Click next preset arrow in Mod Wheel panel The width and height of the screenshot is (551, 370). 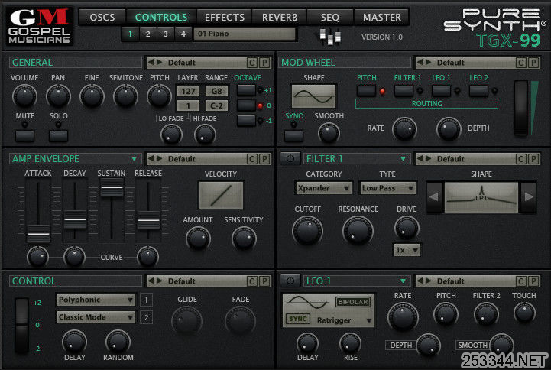click(x=429, y=62)
